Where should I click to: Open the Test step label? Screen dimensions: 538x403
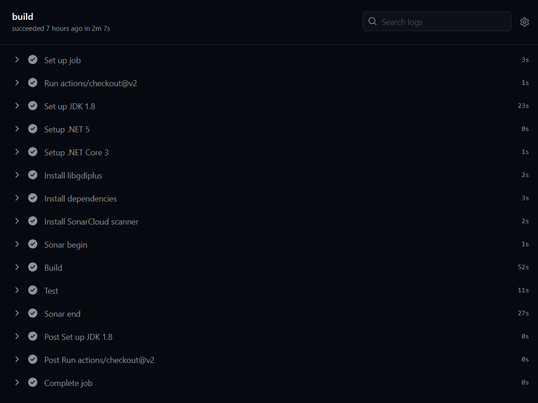pos(51,291)
